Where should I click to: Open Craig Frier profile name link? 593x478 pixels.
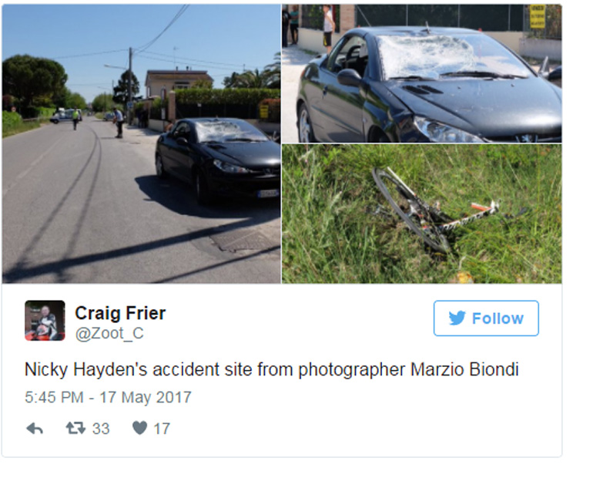(x=120, y=313)
